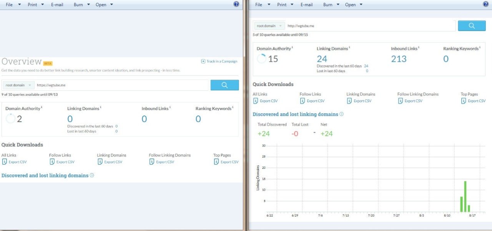This screenshot has height=231, width=492.
Task: Expand Print dropdown arrow in left window
Action: [x=43, y=5]
